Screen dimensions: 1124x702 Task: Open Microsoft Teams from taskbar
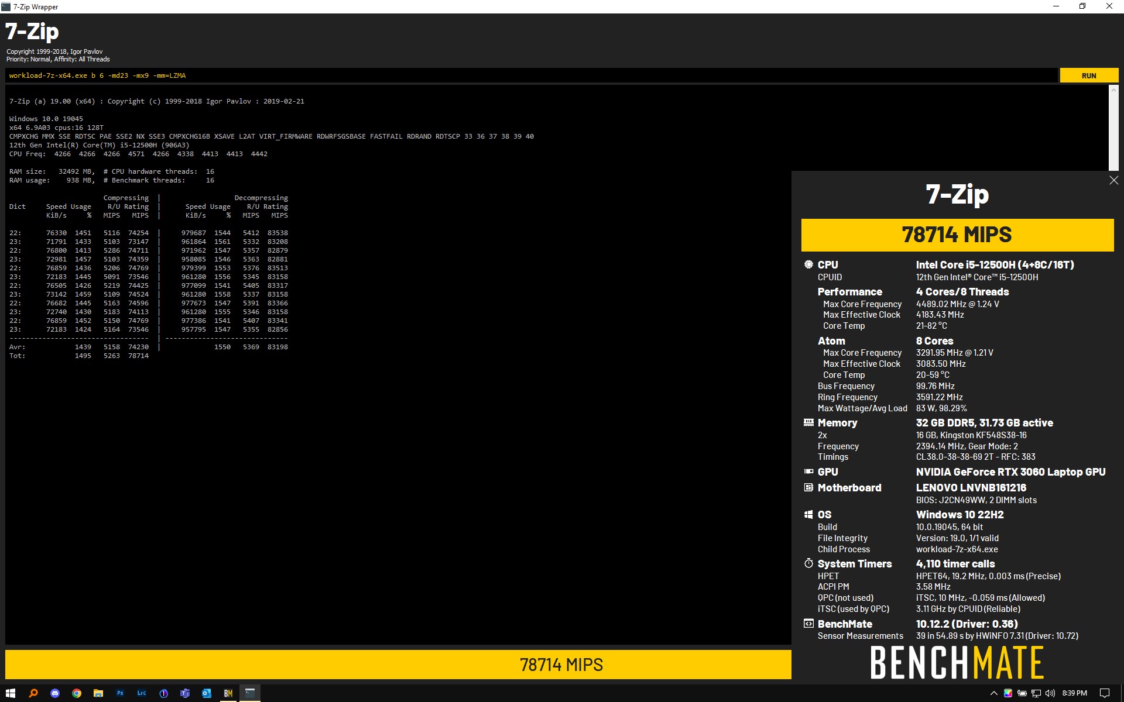[185, 693]
